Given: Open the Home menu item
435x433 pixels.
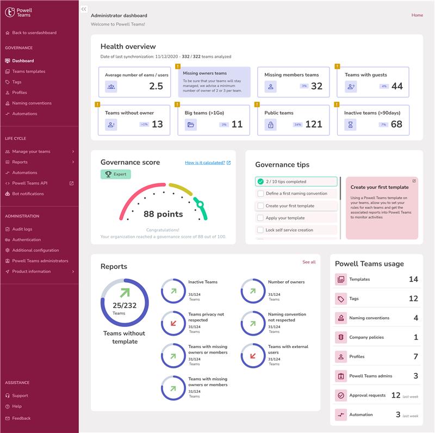Looking at the screenshot, I should 417,15.
